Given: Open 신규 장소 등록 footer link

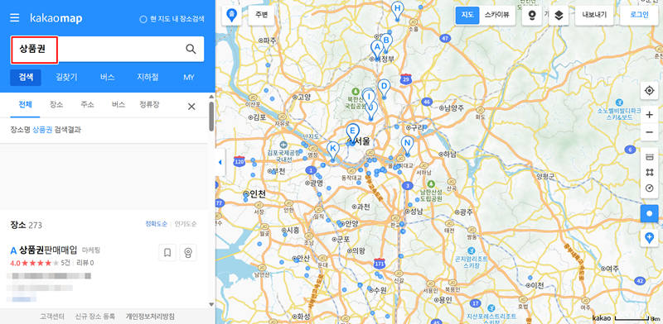Looking at the screenshot, I should (95, 317).
